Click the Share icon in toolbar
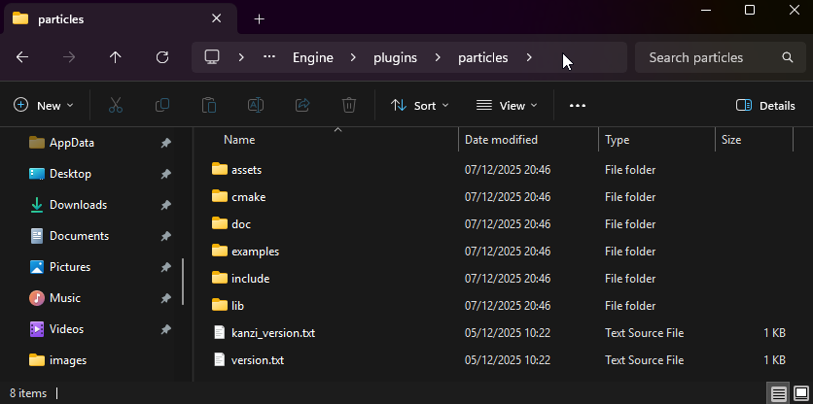This screenshot has width=813, height=404. (x=302, y=106)
